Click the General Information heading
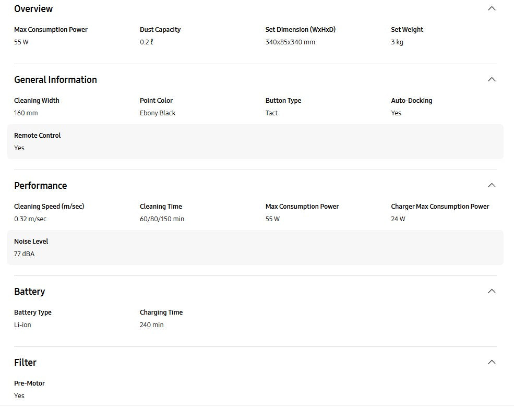514x408 pixels. point(55,80)
